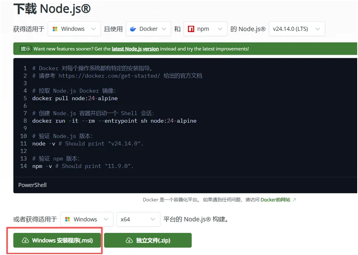The height and width of the screenshot is (255, 358).
Task: Open the Windows platform dropdown at top
Action: 74,29
